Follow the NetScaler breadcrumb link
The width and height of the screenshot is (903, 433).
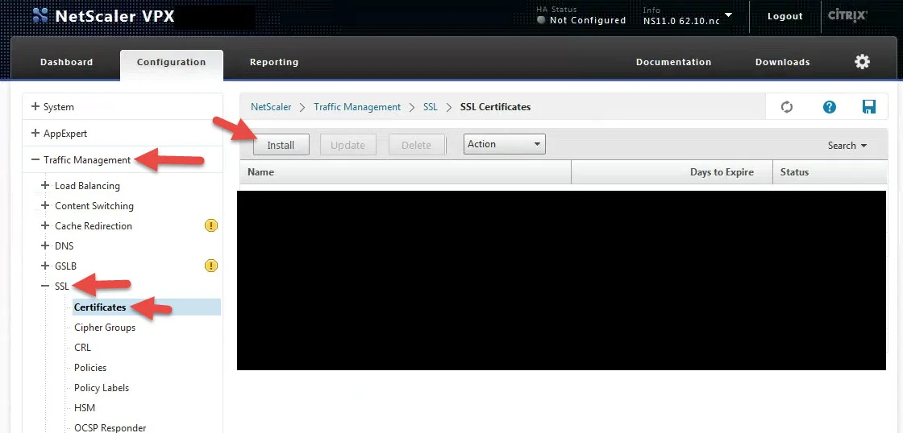point(271,107)
